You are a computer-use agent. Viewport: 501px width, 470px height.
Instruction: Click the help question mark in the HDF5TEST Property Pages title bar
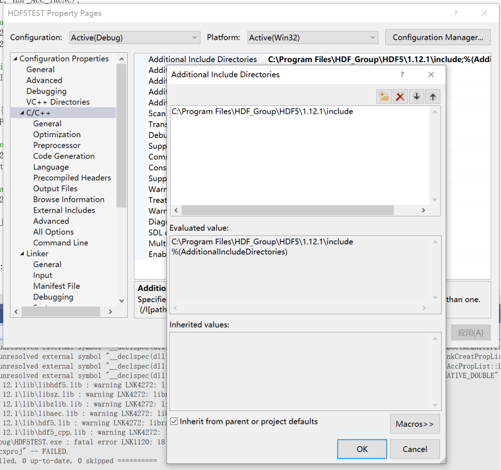point(456,13)
